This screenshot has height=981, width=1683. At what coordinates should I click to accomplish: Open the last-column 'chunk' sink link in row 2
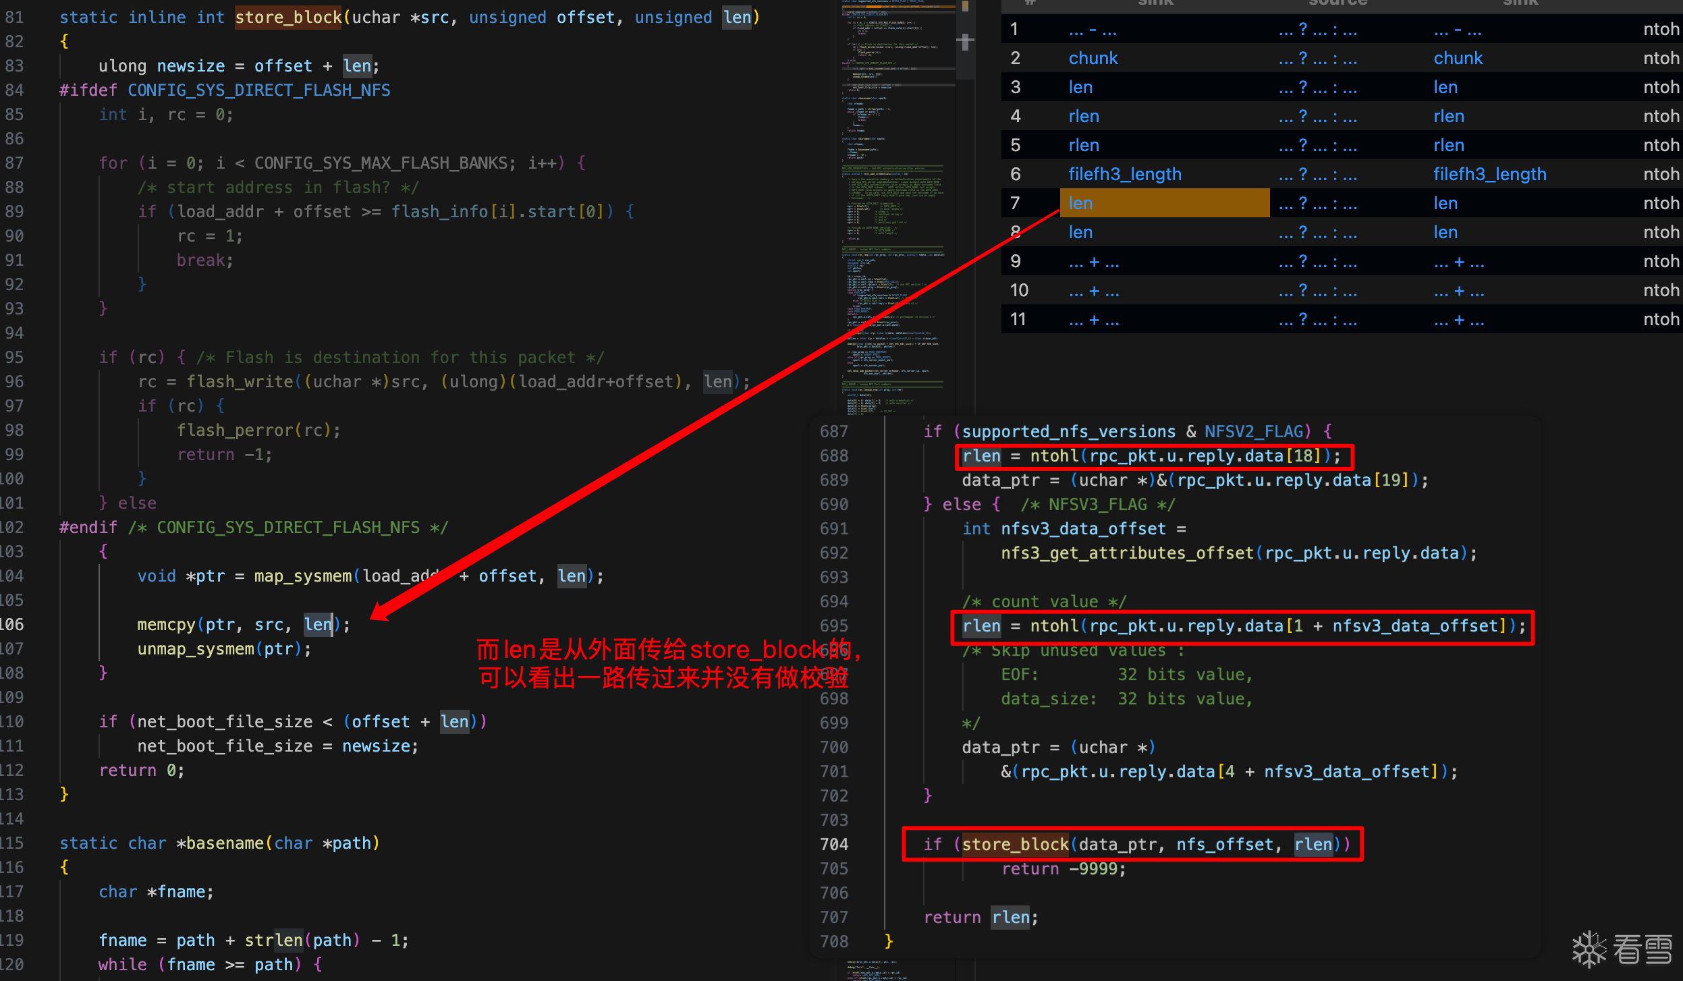1458,59
